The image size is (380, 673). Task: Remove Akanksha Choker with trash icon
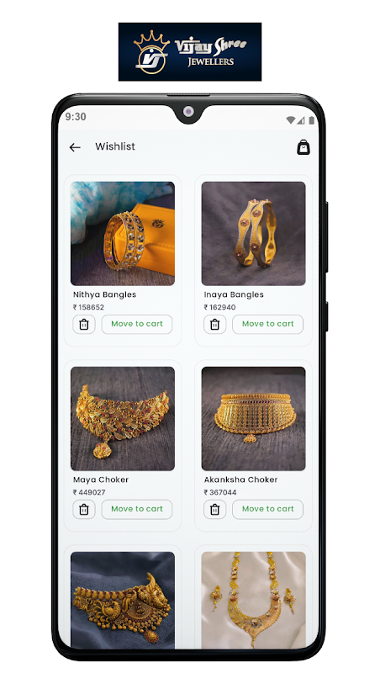click(x=215, y=510)
